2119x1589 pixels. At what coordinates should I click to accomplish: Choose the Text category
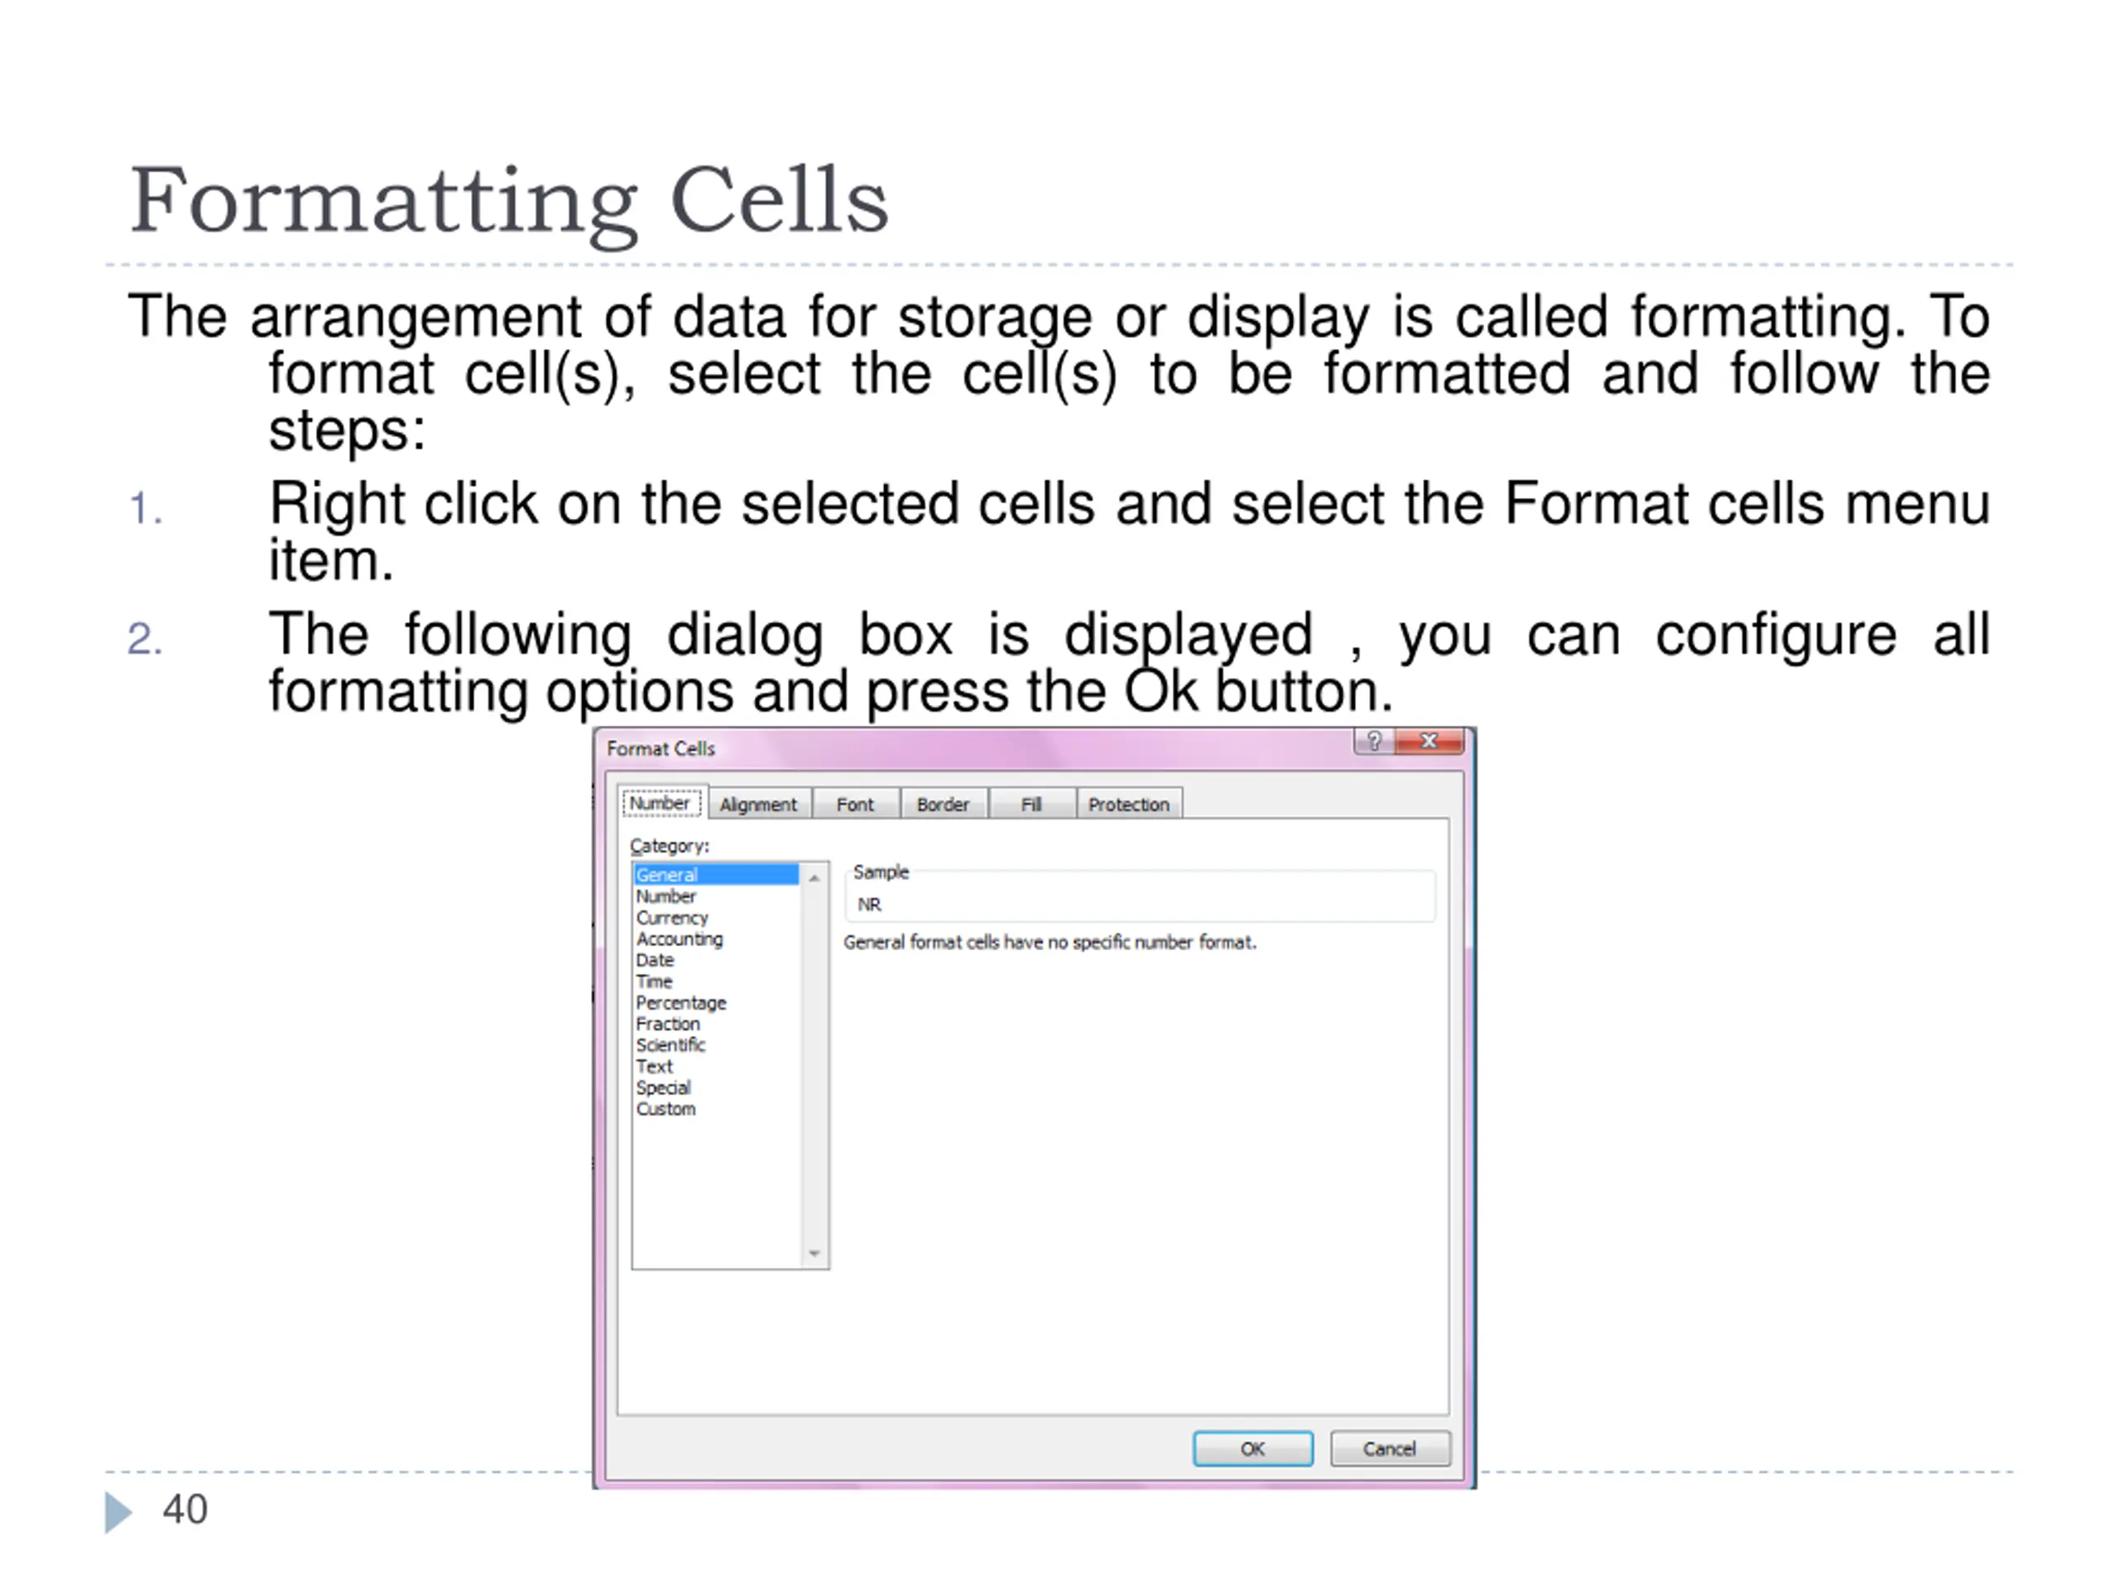(x=654, y=1066)
